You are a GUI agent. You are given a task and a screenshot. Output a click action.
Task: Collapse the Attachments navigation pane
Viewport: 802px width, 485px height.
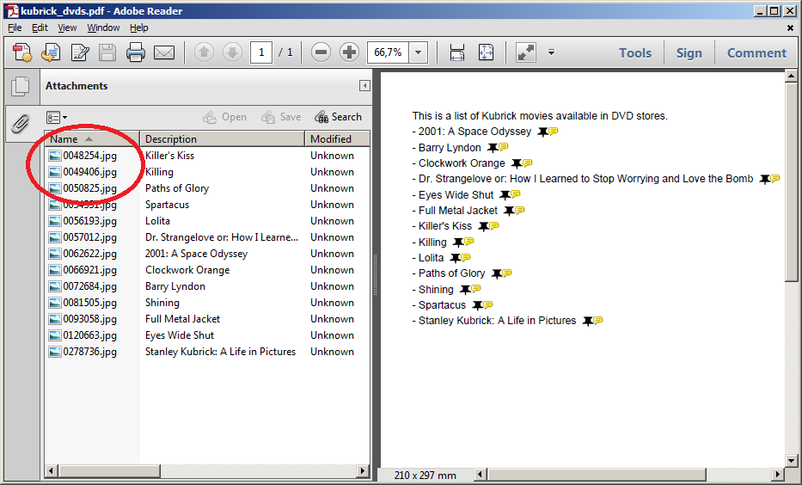pyautogui.click(x=364, y=86)
